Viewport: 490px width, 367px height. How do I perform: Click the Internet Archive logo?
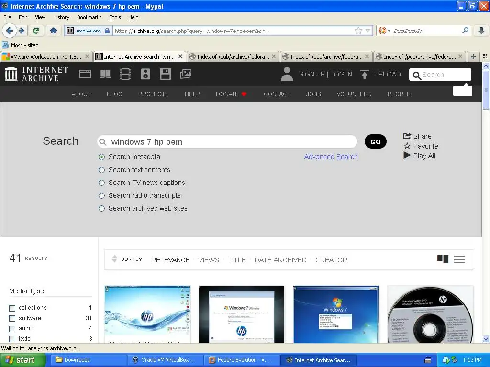click(36, 74)
